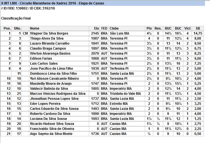The image size is (210, 143).
Task: Click Elo rating 2079
Action: tap(95, 54)
